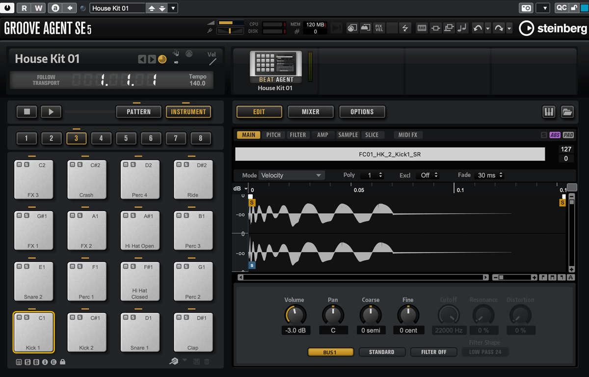Switch to the PITCH tab
589x377 pixels.
274,135
